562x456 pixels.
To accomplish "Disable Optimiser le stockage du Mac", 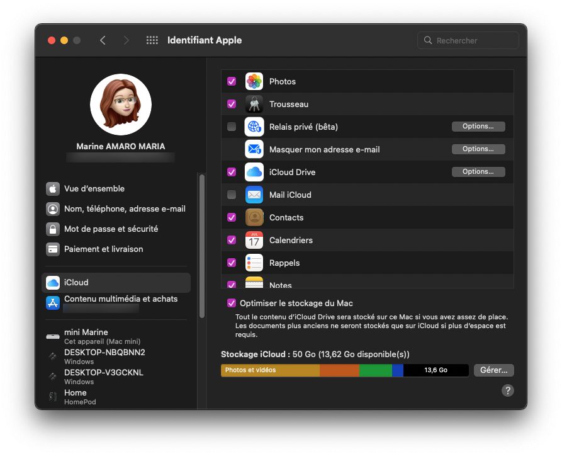I will (x=232, y=303).
